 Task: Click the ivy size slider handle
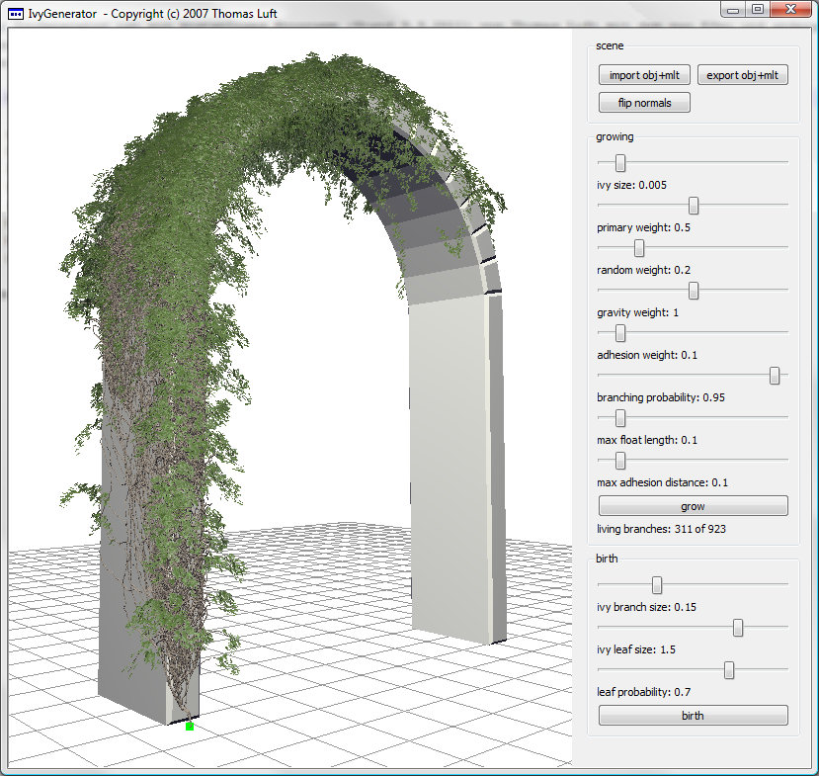[620, 162]
